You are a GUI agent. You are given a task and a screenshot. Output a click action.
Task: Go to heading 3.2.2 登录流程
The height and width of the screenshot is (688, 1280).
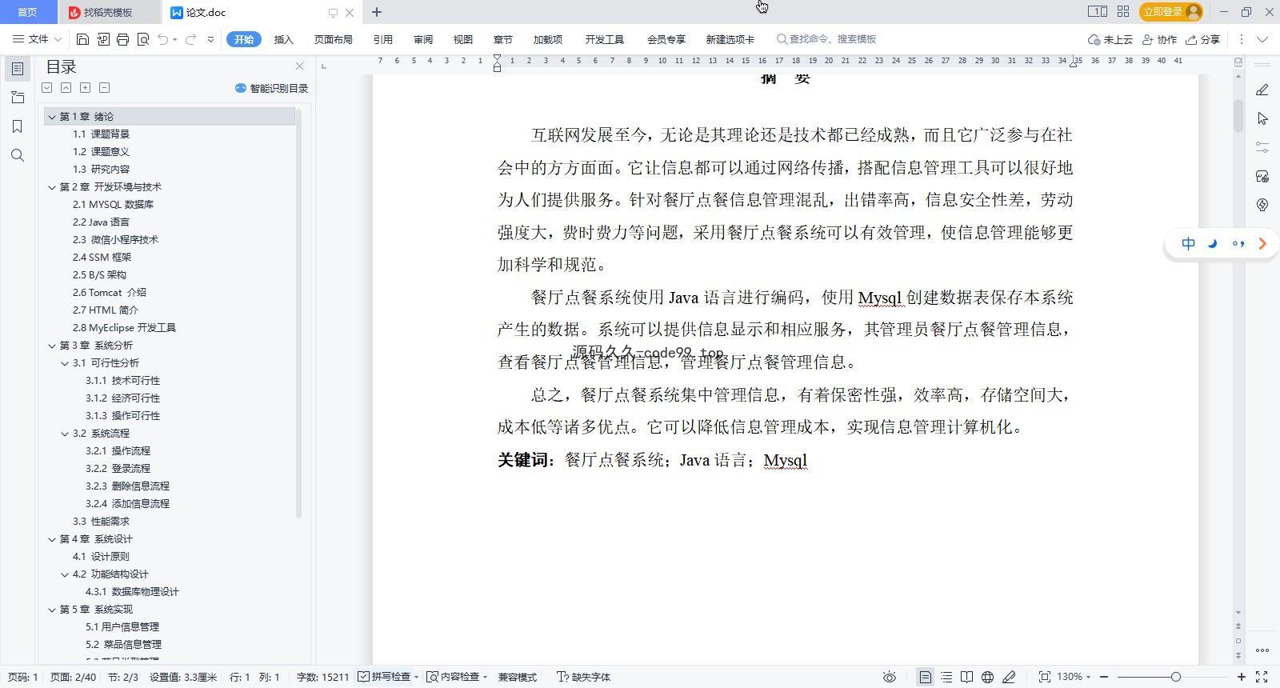[118, 469]
